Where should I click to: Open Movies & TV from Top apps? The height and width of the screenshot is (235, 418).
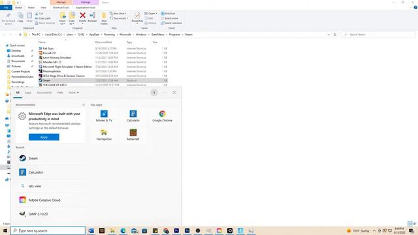pos(104,116)
